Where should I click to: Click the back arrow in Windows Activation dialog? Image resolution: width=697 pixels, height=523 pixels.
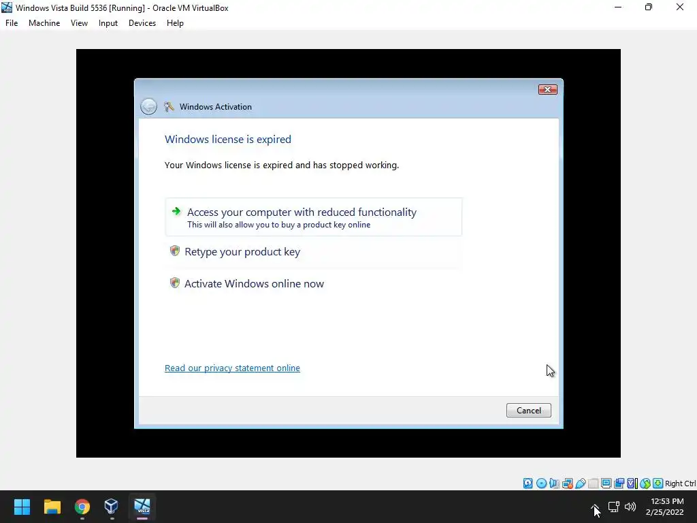tap(148, 107)
